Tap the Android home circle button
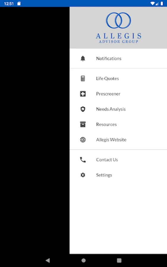Image resolution: width=167 pixels, height=267 pixels. coord(83,260)
